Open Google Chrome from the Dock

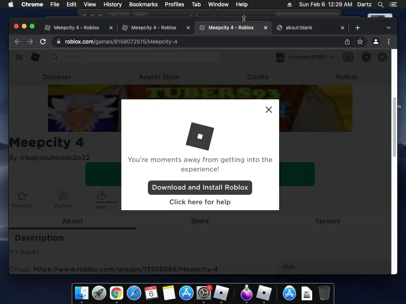117,293
